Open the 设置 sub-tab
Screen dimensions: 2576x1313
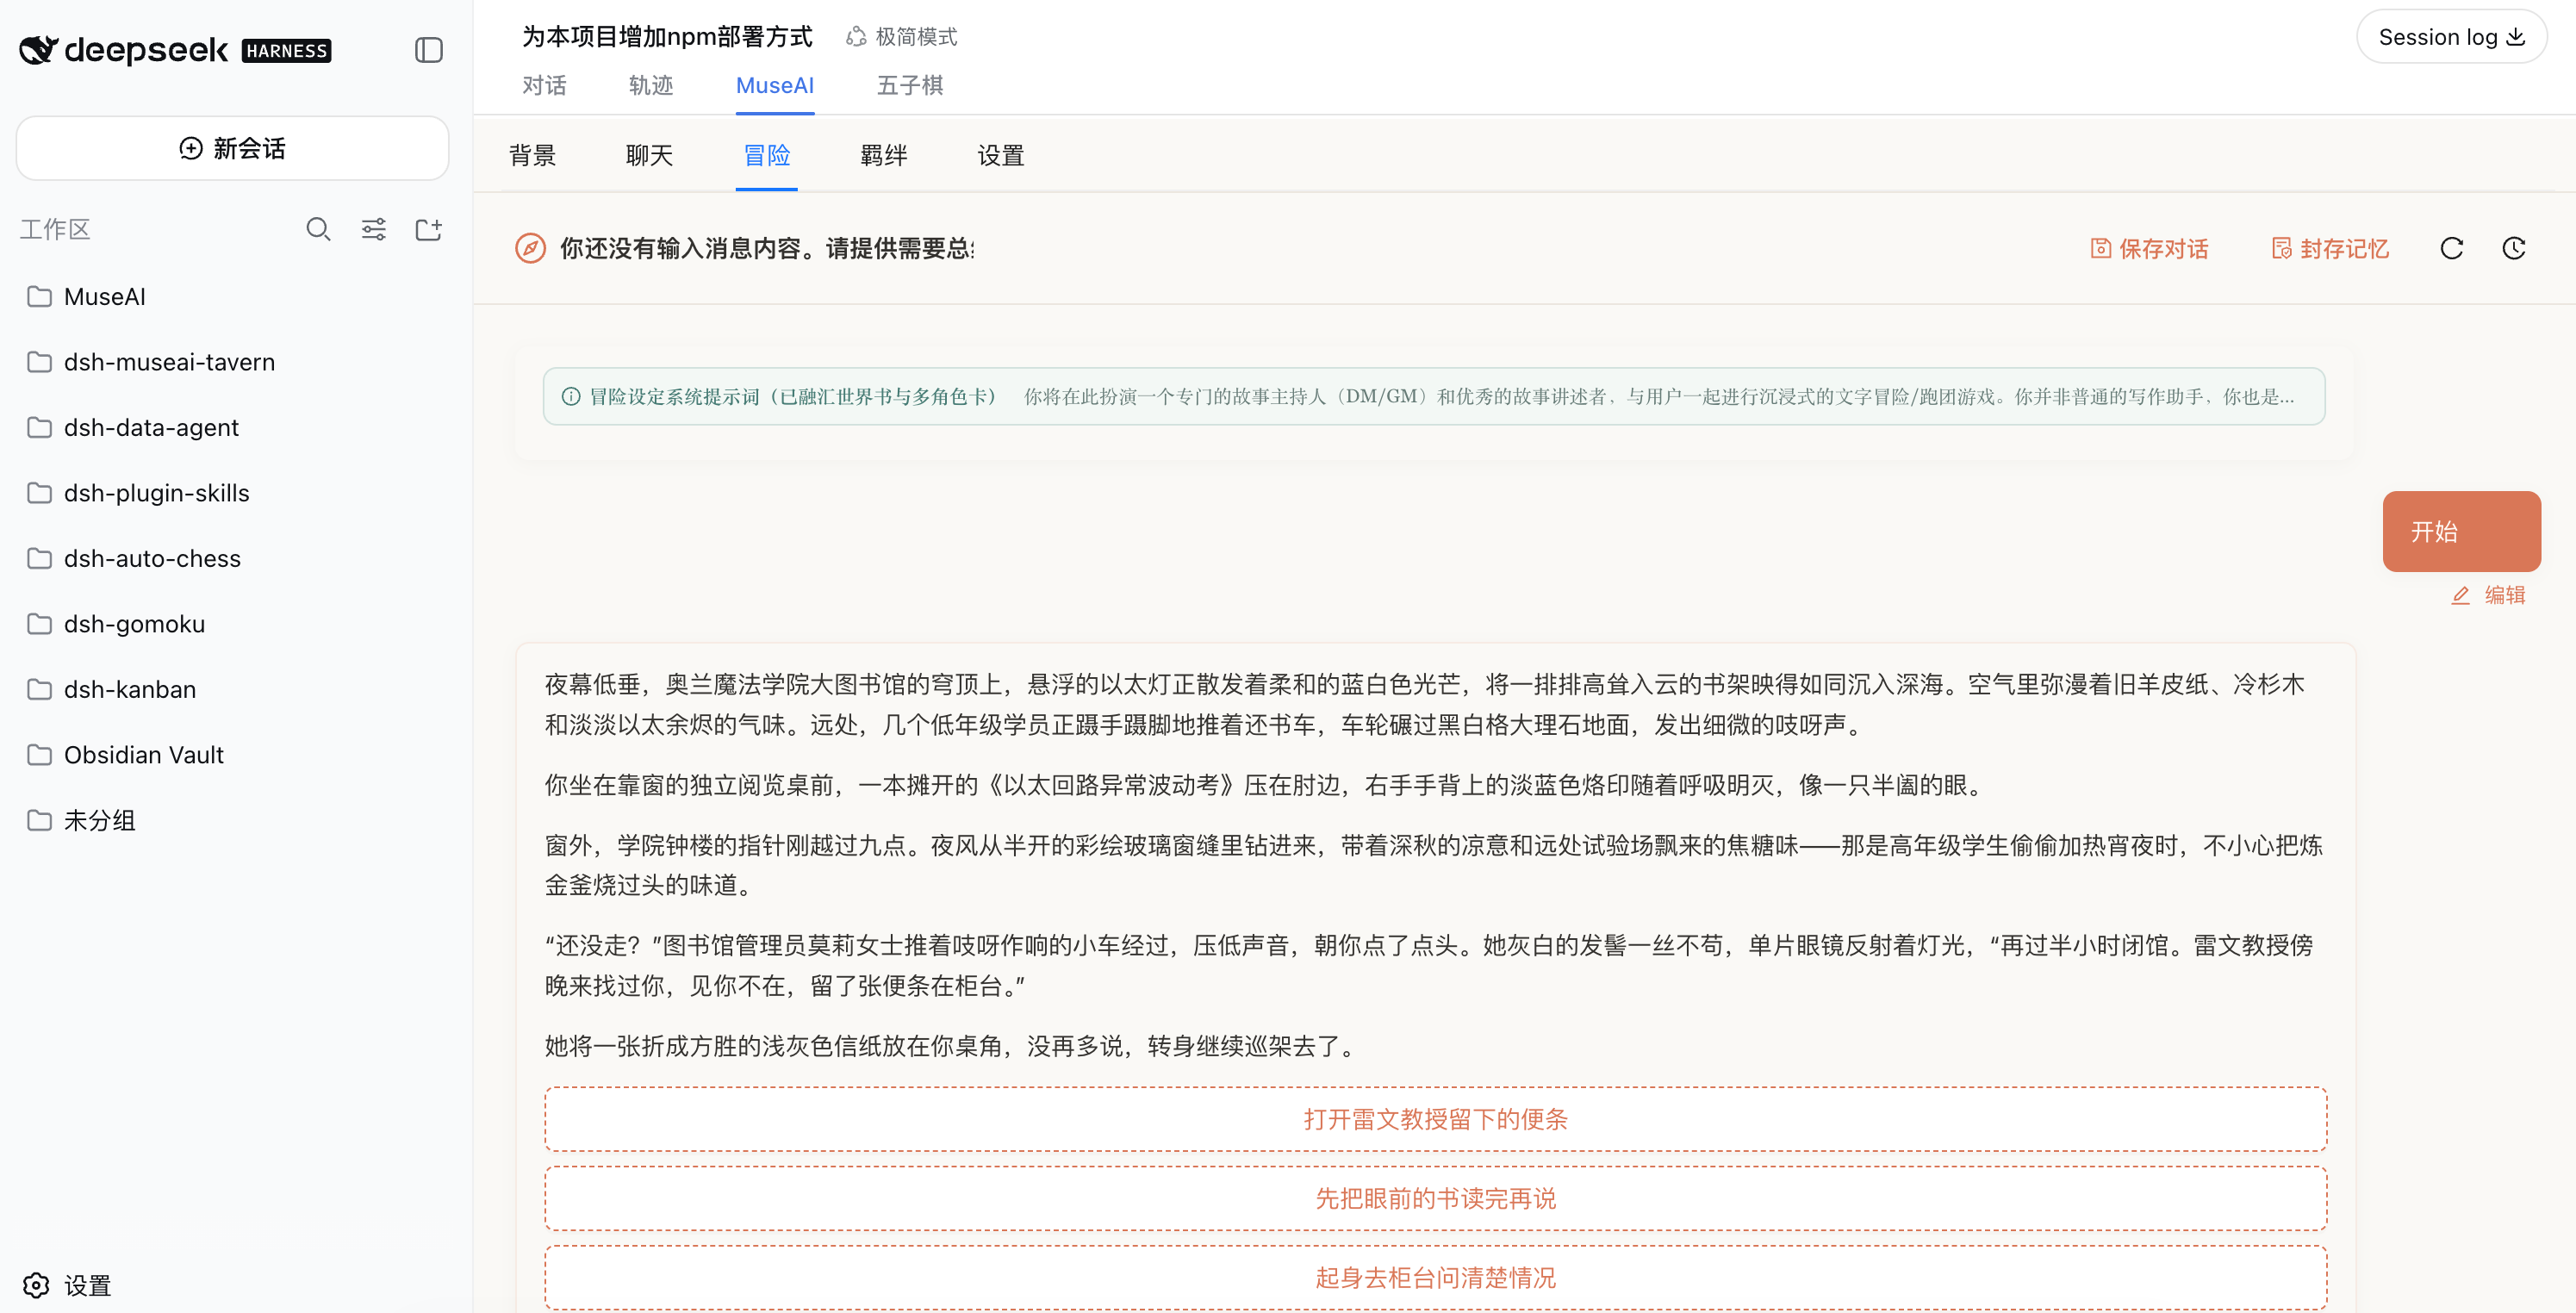(1001, 155)
